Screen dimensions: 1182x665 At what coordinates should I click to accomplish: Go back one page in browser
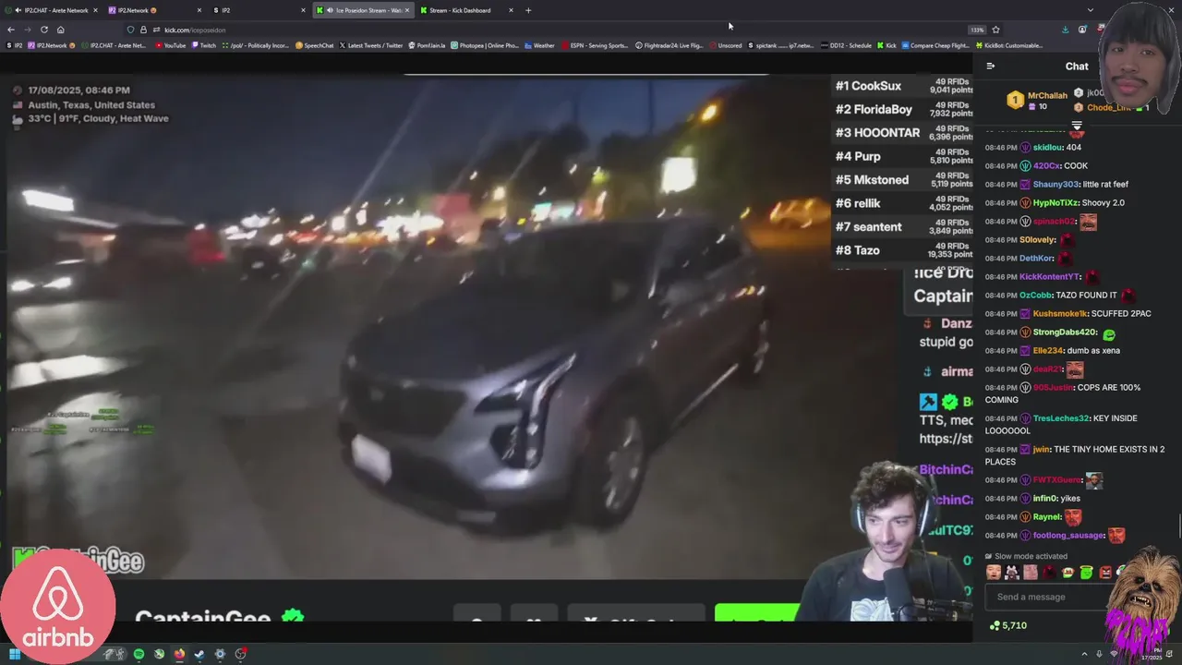11,30
